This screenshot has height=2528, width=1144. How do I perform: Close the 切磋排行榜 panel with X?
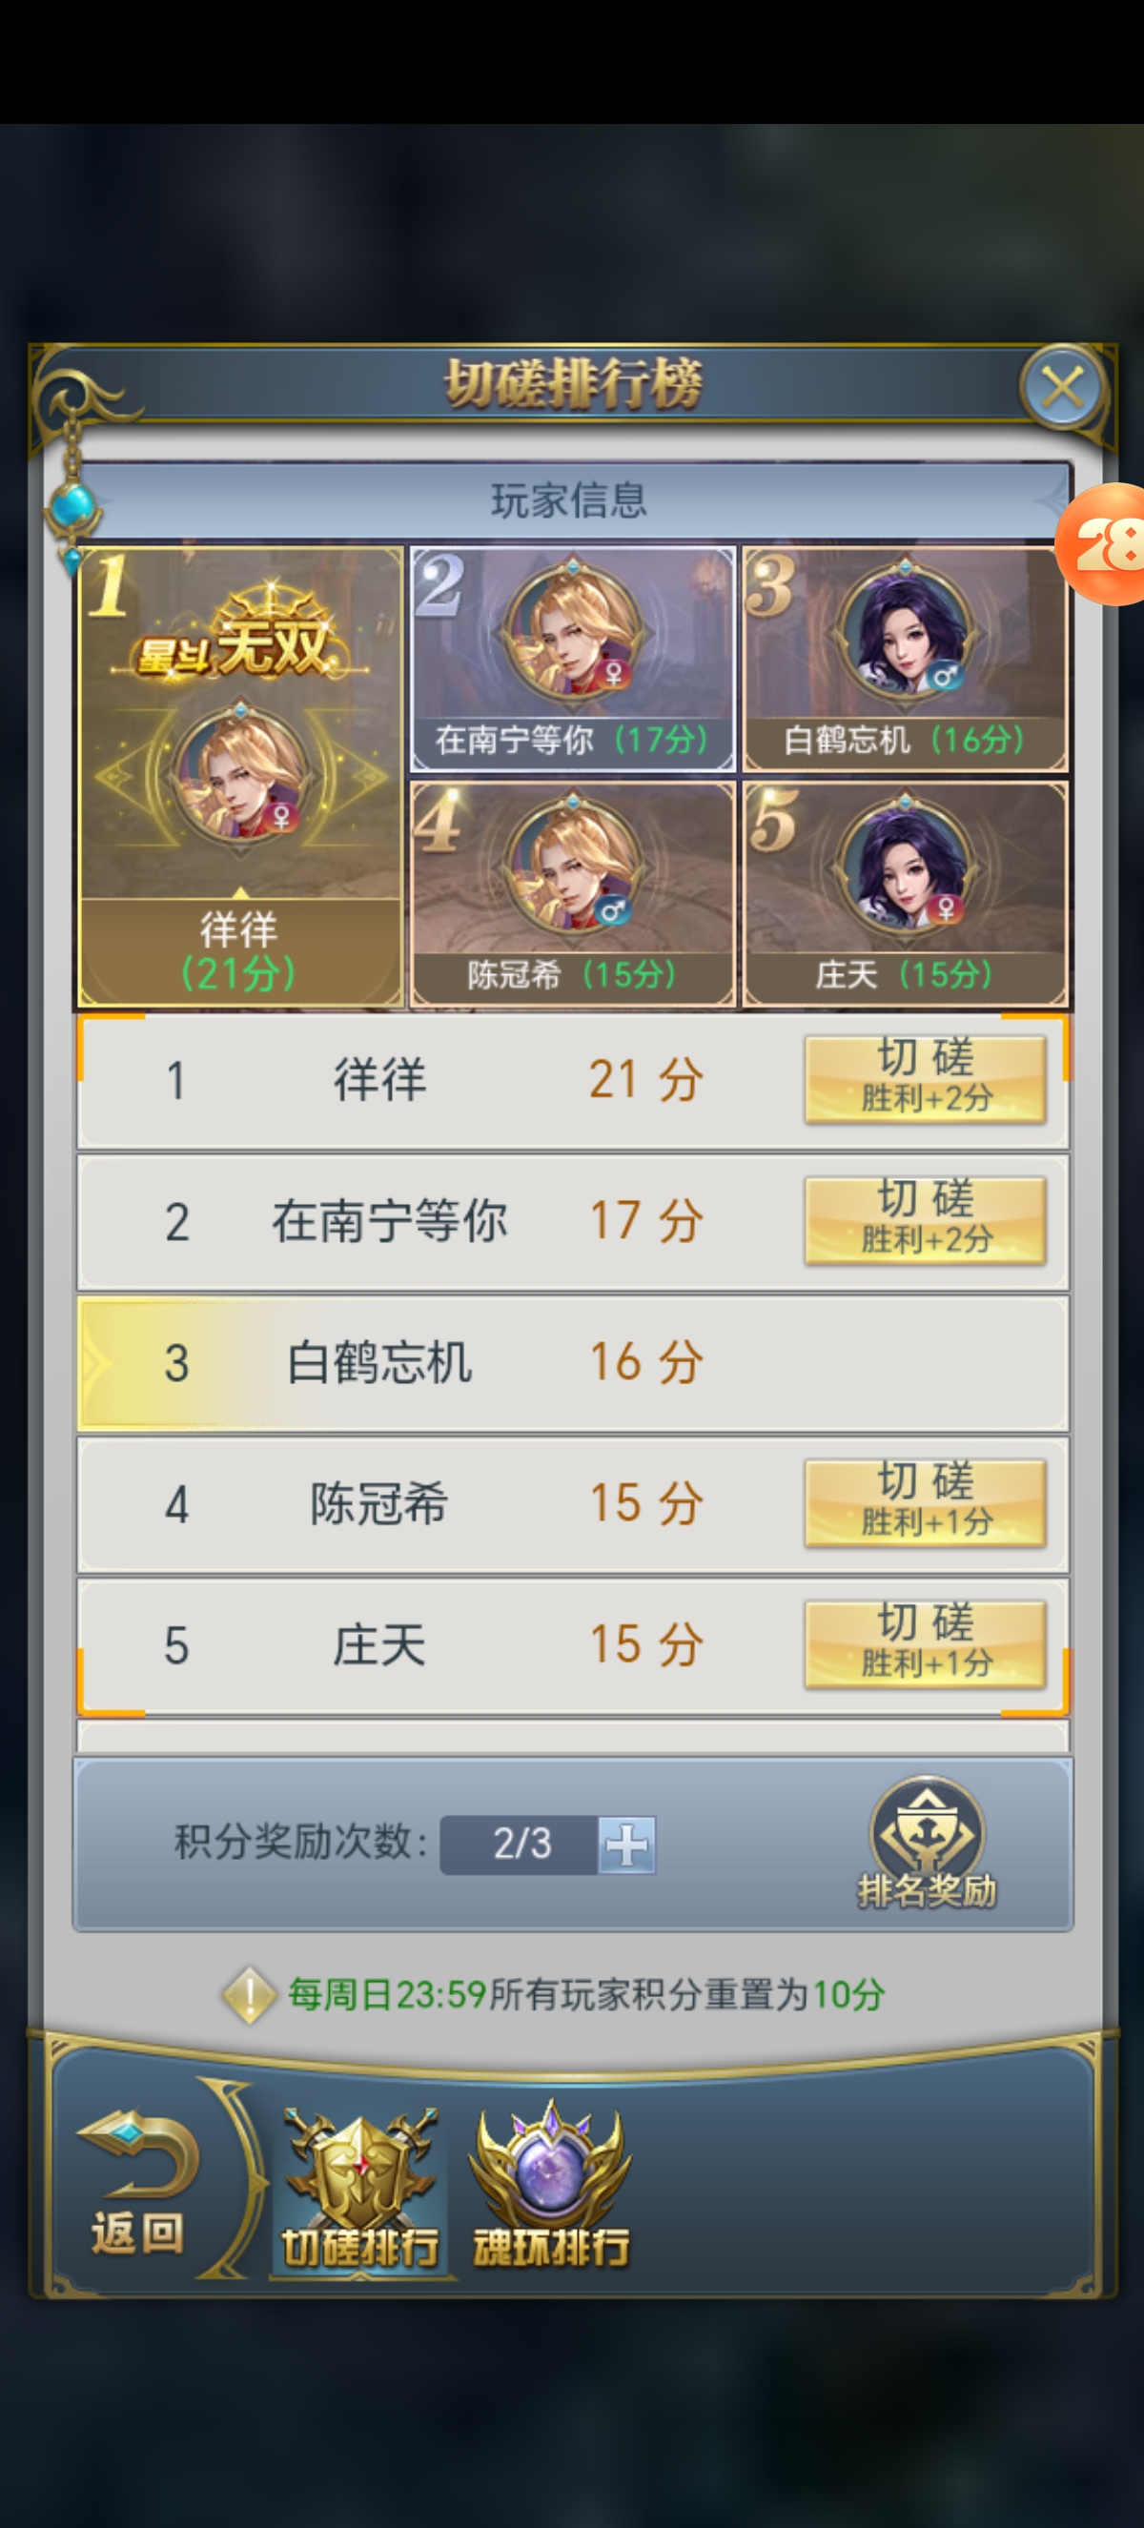(x=1063, y=387)
